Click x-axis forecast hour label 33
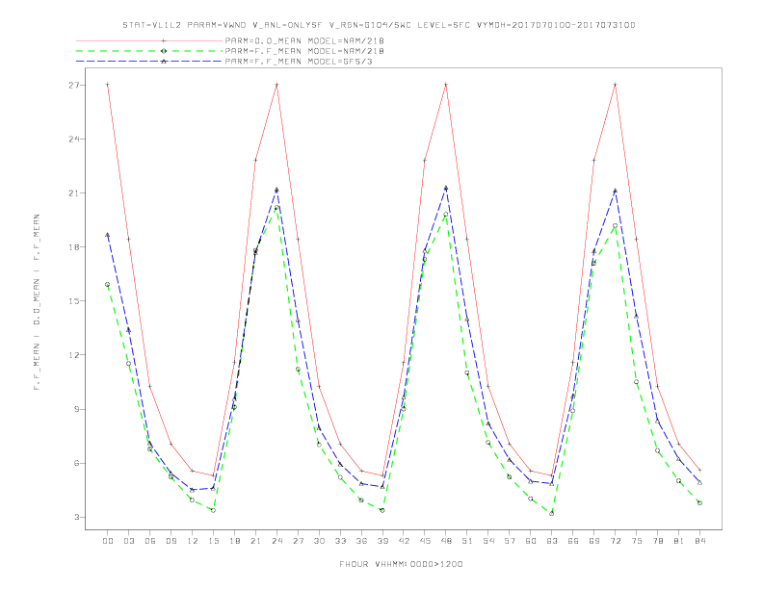763x589 pixels. click(x=340, y=541)
